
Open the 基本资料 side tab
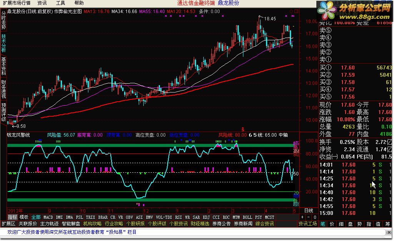pyautogui.click(x=3, y=66)
